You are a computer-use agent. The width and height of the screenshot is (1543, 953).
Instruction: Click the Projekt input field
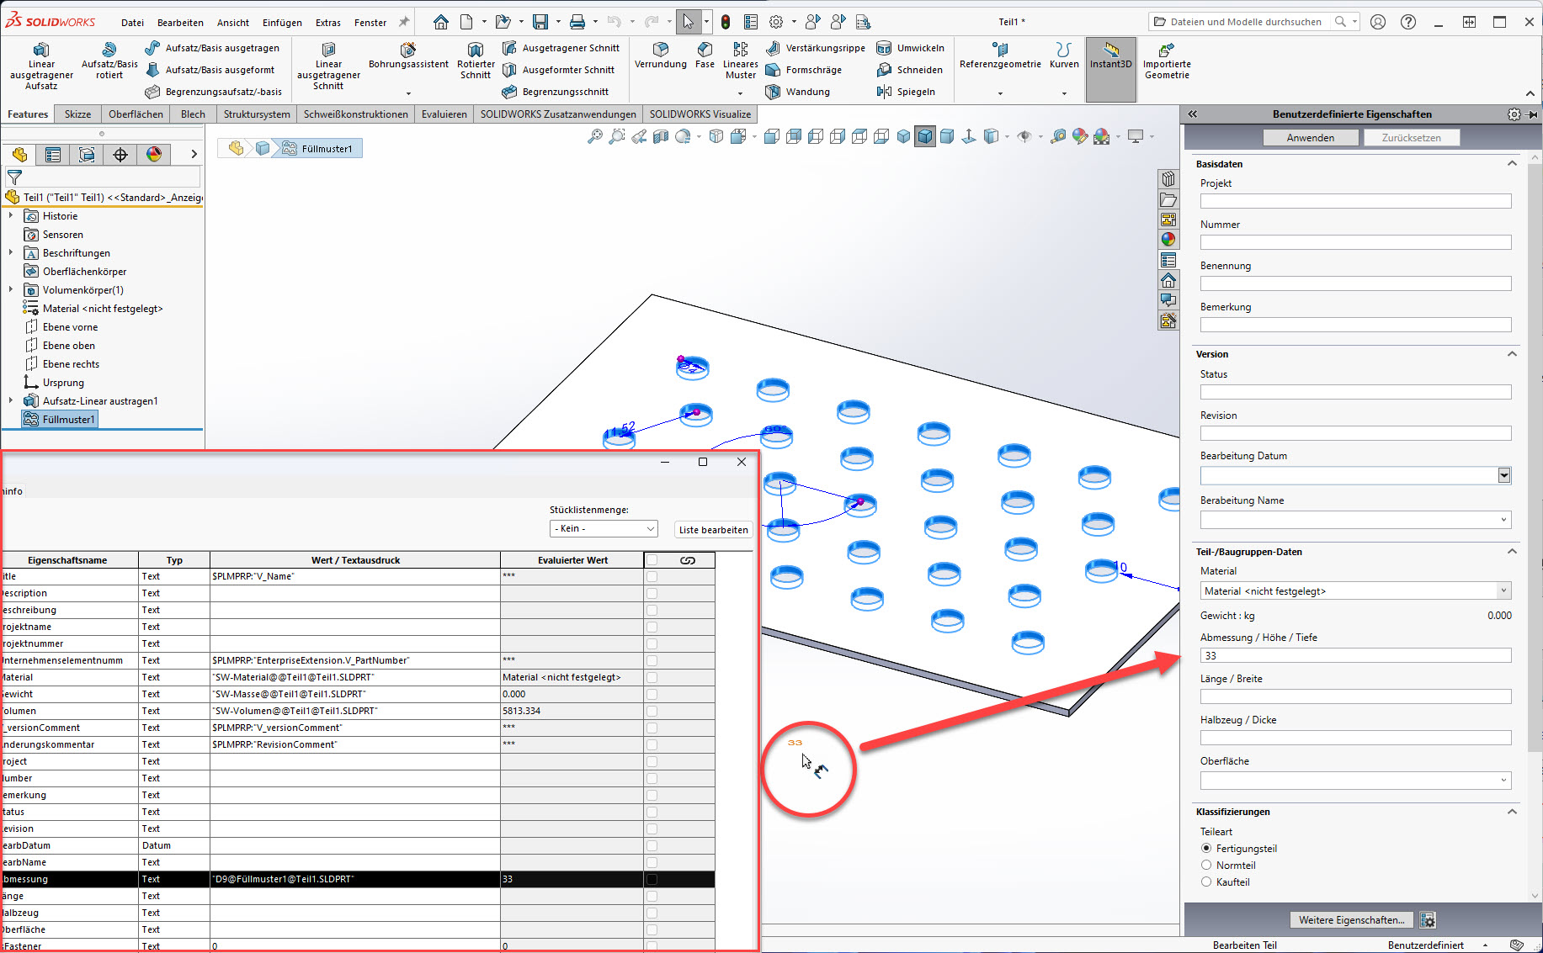tap(1355, 201)
